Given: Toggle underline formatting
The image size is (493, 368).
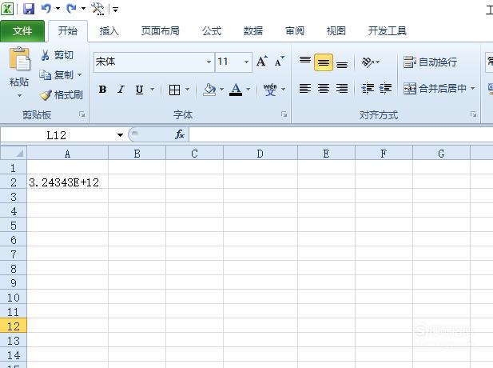Looking at the screenshot, I should tap(139, 90).
